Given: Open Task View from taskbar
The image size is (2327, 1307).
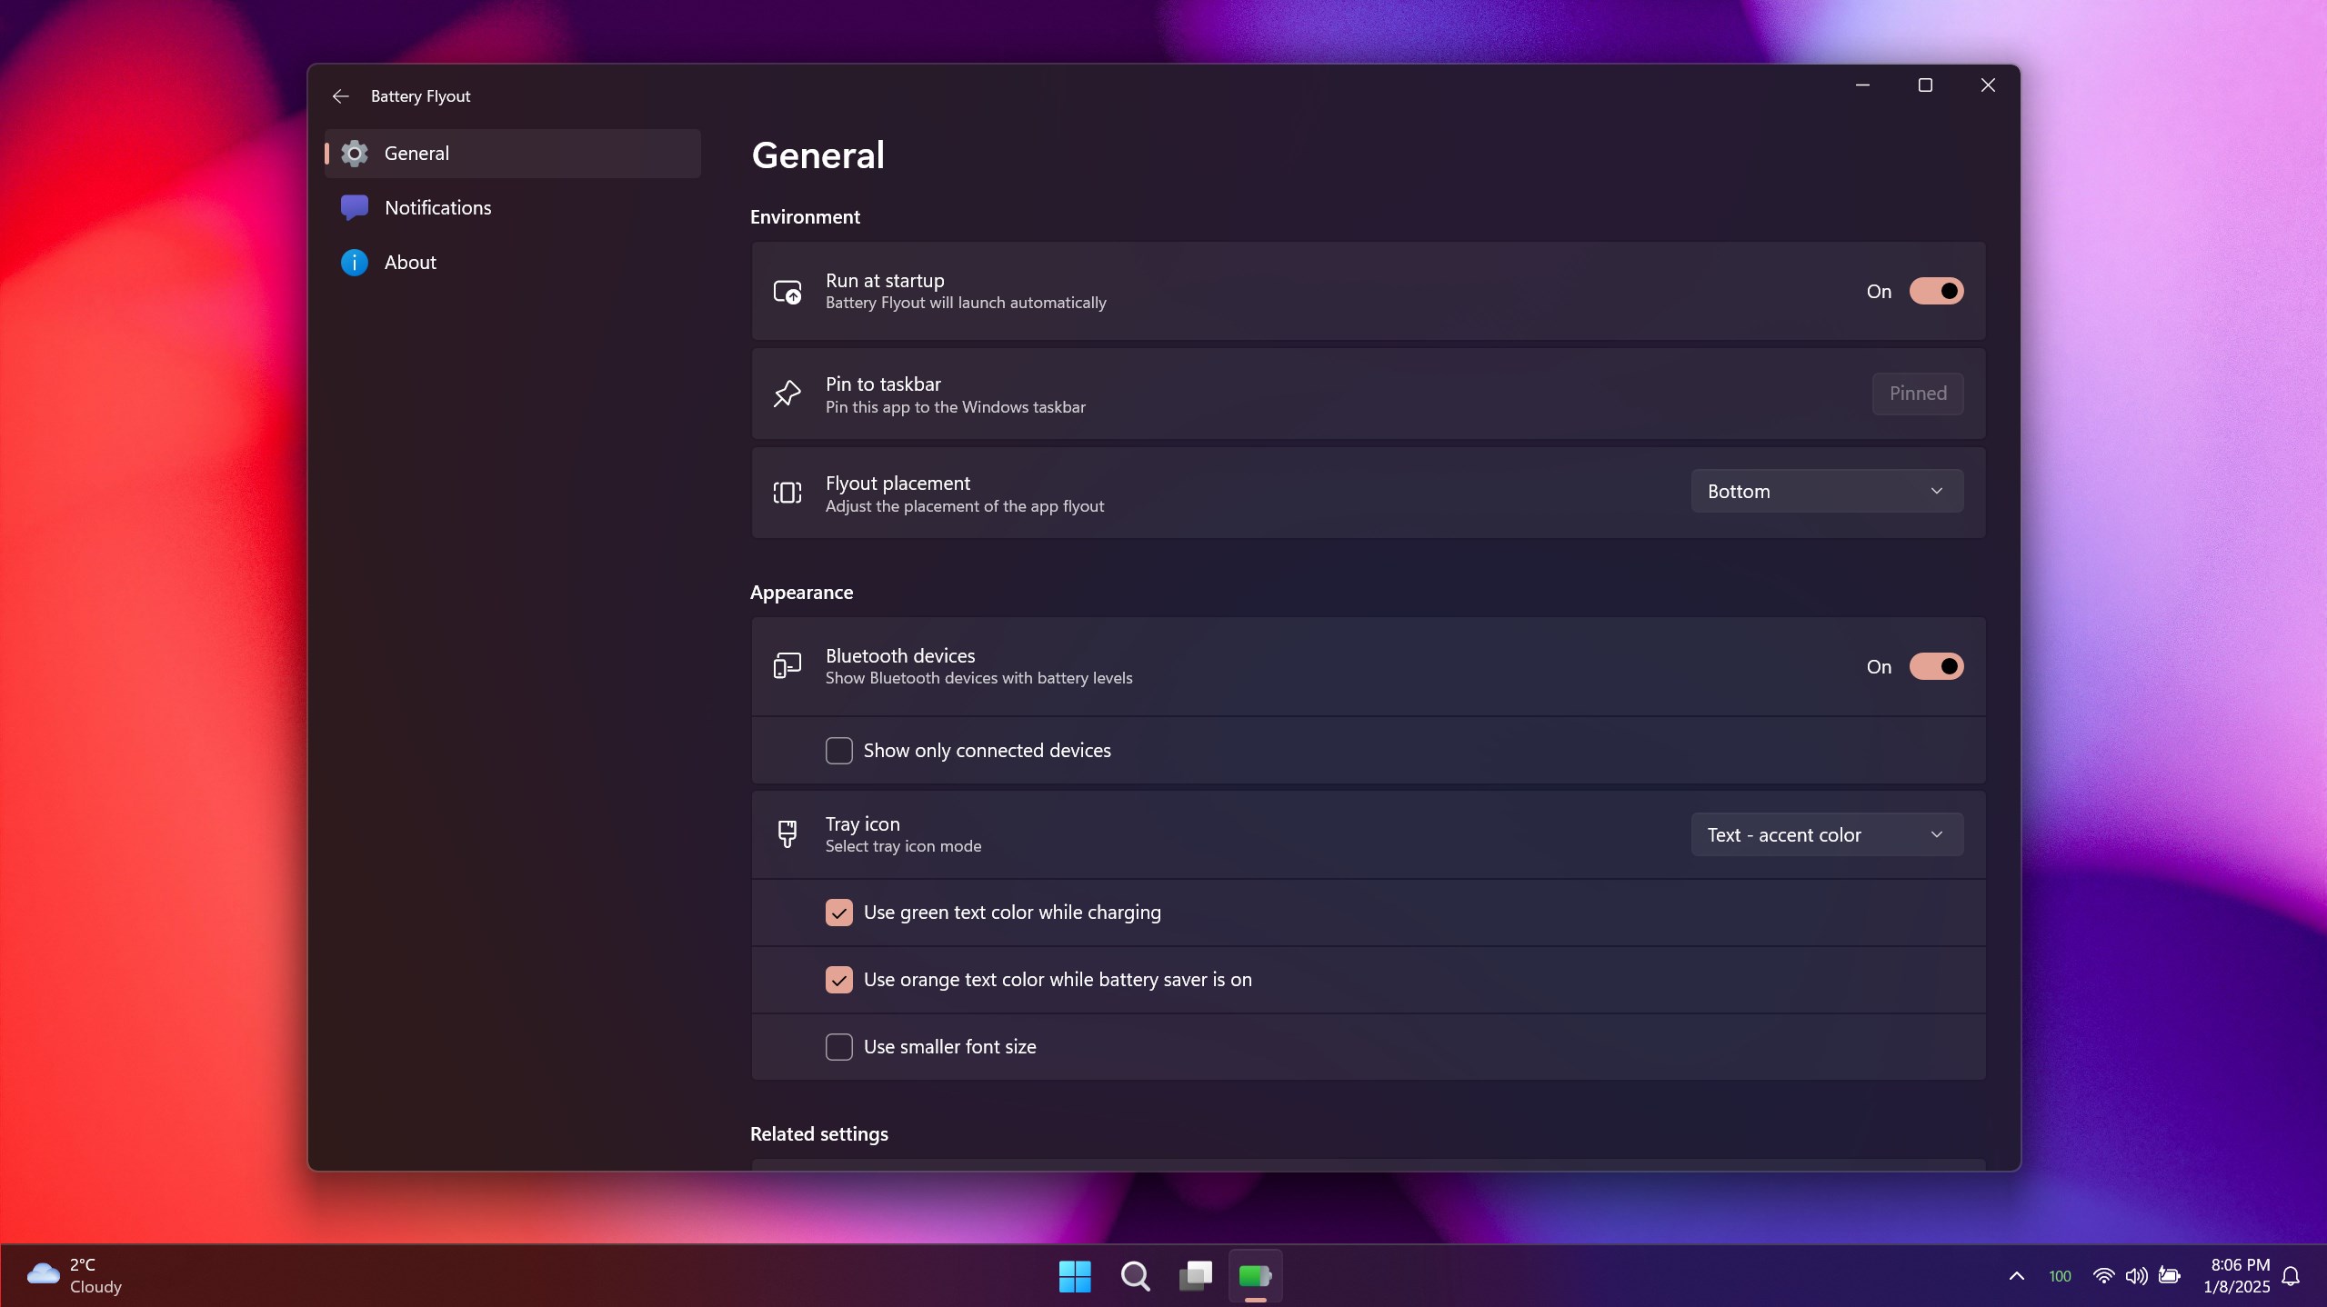Looking at the screenshot, I should click(1195, 1276).
